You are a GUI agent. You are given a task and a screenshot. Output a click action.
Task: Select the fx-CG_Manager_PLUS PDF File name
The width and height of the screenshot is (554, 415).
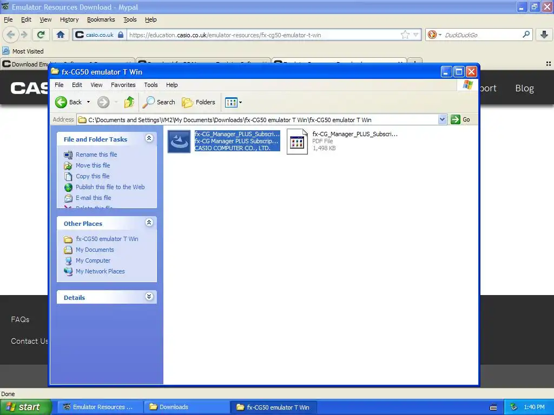pos(355,134)
